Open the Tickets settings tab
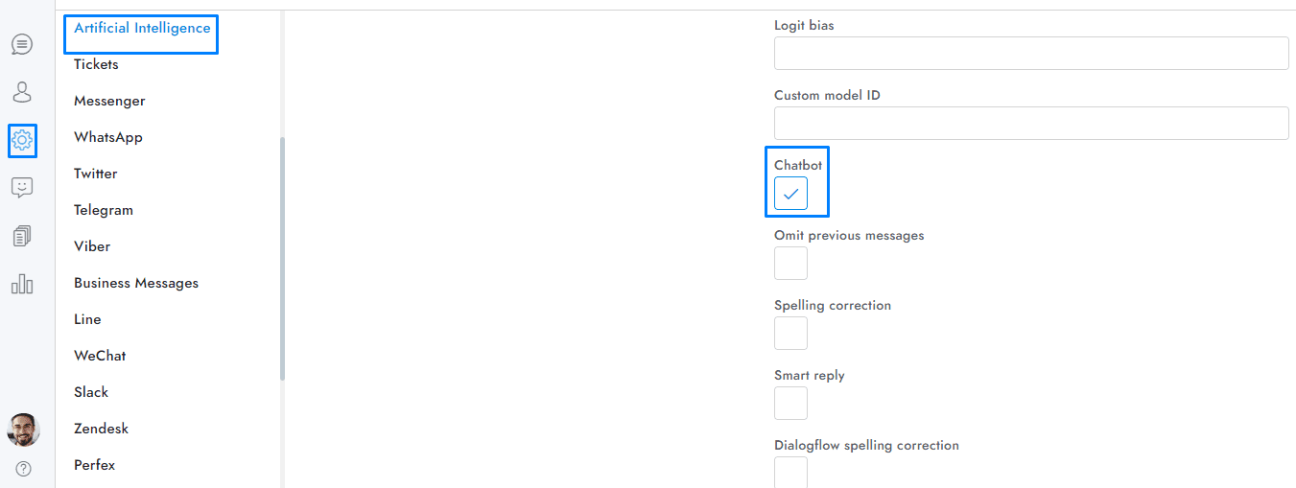Image resolution: width=1296 pixels, height=488 pixels. click(x=96, y=64)
